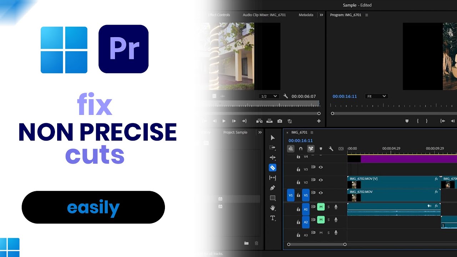Select the Track Select Forward tool
This screenshot has width=457, height=257.
[x=273, y=147]
